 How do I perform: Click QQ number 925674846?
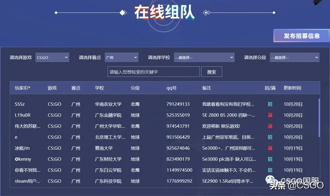[x=178, y=148]
